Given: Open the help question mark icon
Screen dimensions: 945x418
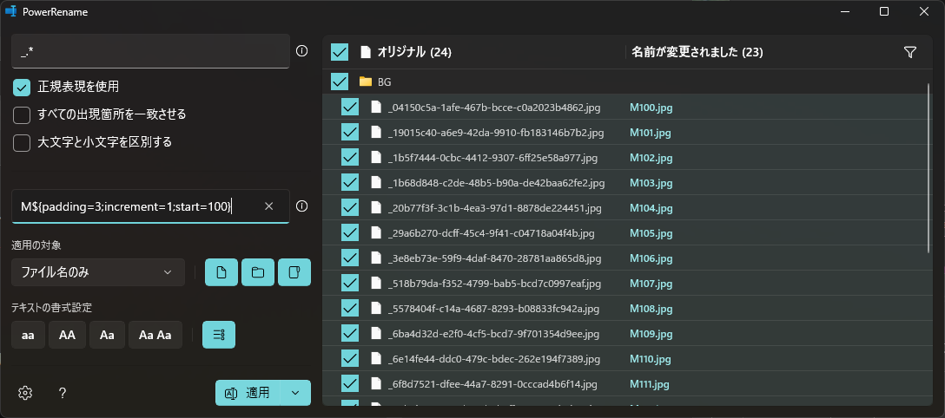Looking at the screenshot, I should (x=63, y=393).
